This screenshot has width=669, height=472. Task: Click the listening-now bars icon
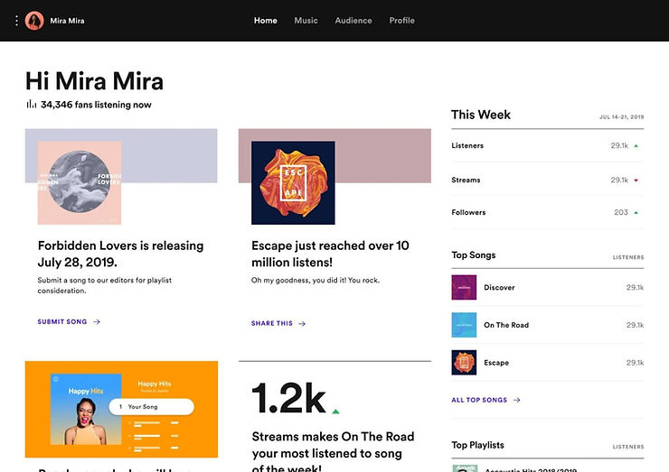[32, 105]
